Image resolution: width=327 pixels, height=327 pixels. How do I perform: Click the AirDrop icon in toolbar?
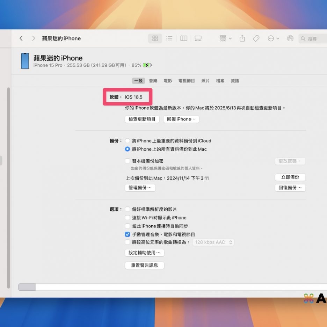click(290, 38)
